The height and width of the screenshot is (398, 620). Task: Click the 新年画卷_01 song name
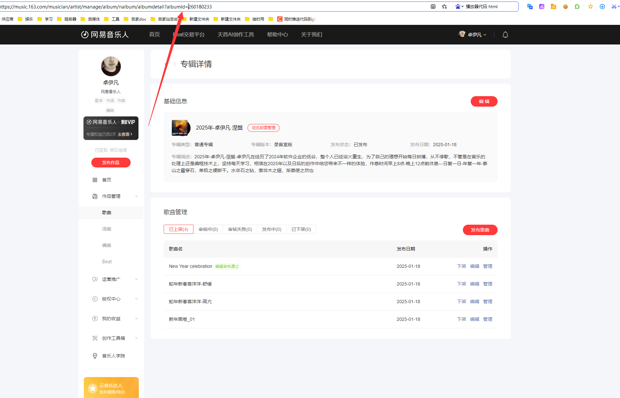(x=182, y=319)
